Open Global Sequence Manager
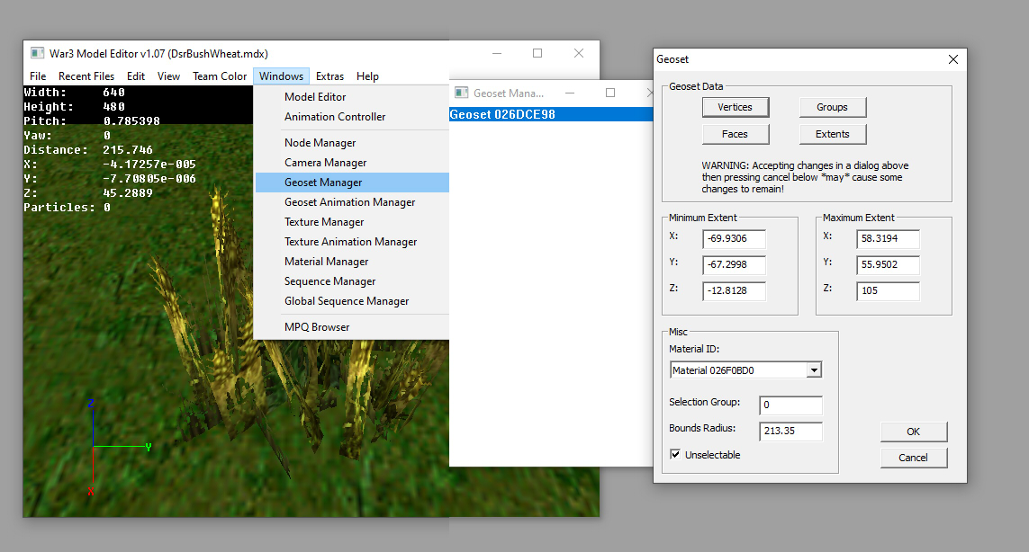Image resolution: width=1029 pixels, height=552 pixels. 352,301
